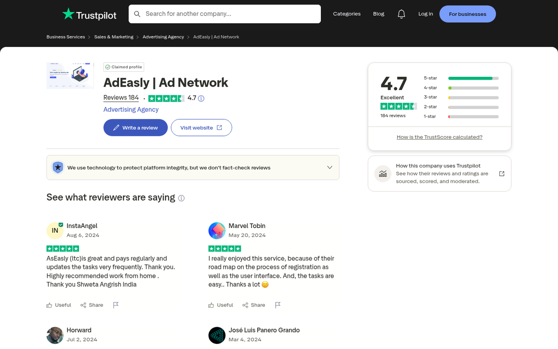The height and width of the screenshot is (349, 558).
Task: Expand the platform integrity notice
Action: tap(330, 167)
